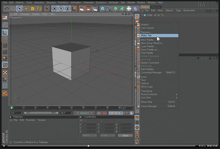Click the green array flower icon
Image resolution: width=220 pixels, height=149 pixels.
[122, 9]
